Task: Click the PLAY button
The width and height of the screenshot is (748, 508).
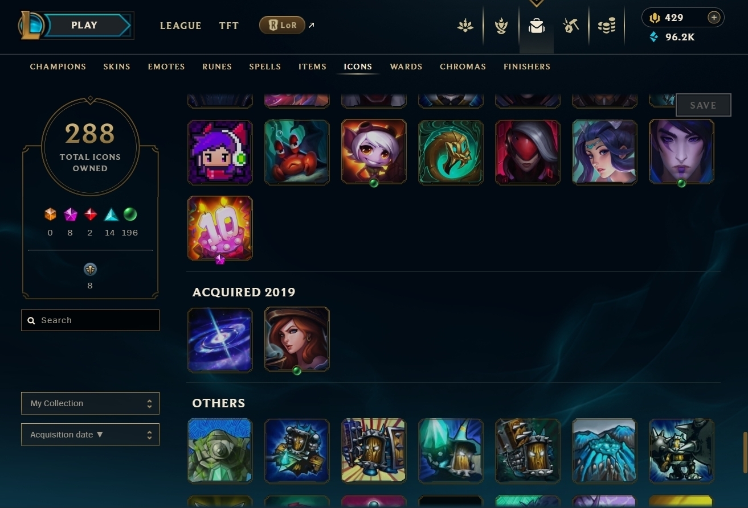Action: tap(84, 25)
